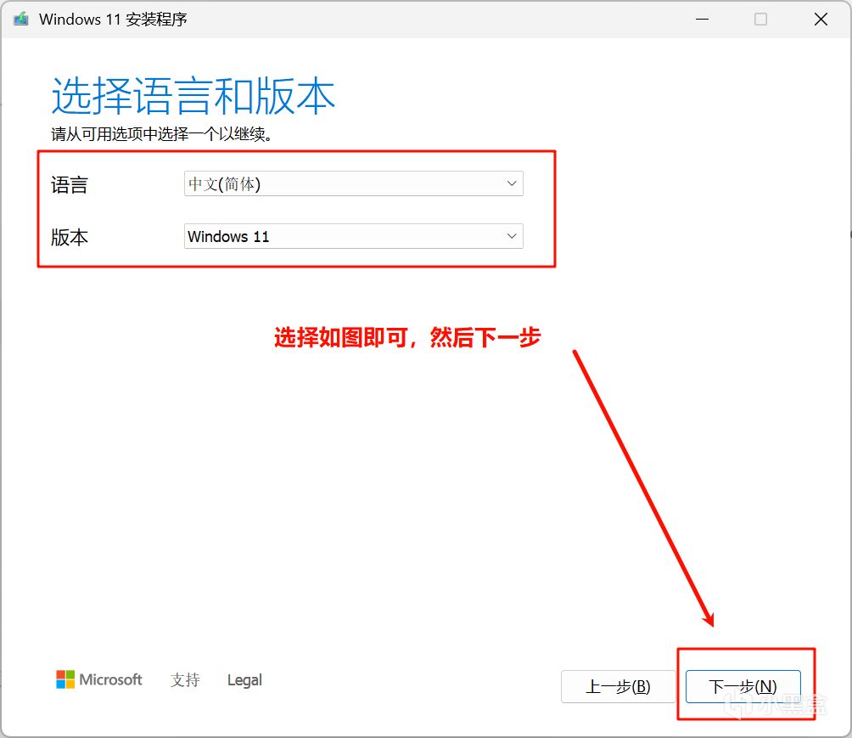
Task: Minimize the Windows 11 安装程序 window
Action: point(702,19)
